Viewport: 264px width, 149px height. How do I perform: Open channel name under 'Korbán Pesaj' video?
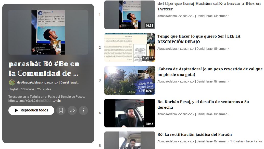point(192,114)
